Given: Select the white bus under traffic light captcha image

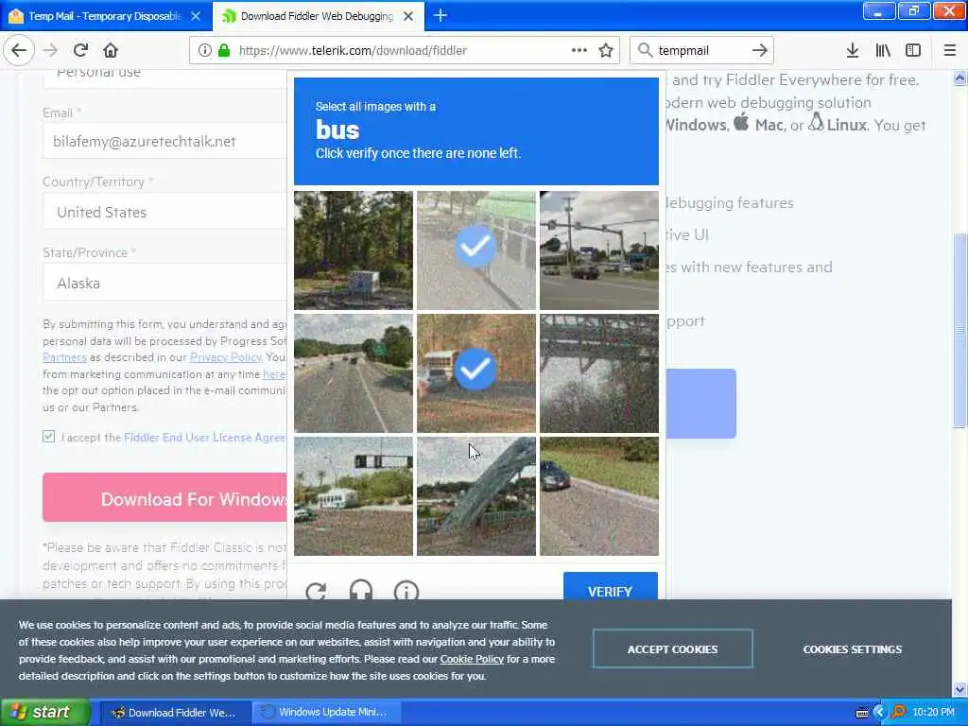Looking at the screenshot, I should pyautogui.click(x=354, y=496).
